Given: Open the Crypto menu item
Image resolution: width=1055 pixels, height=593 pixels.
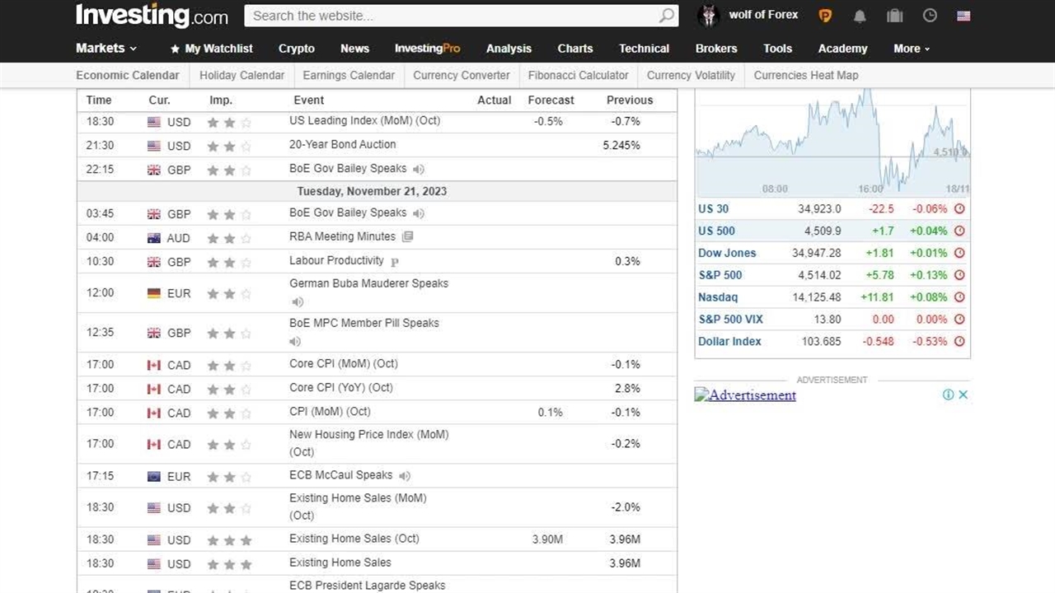Looking at the screenshot, I should 297,49.
